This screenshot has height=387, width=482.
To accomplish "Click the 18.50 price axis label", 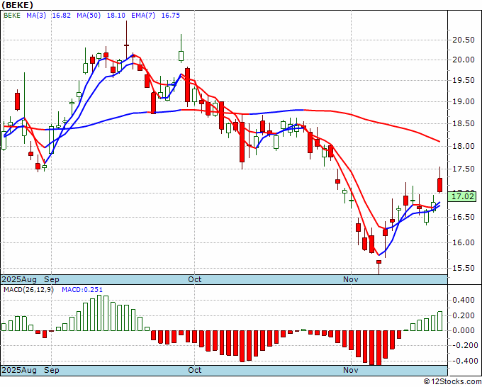I will (x=464, y=124).
